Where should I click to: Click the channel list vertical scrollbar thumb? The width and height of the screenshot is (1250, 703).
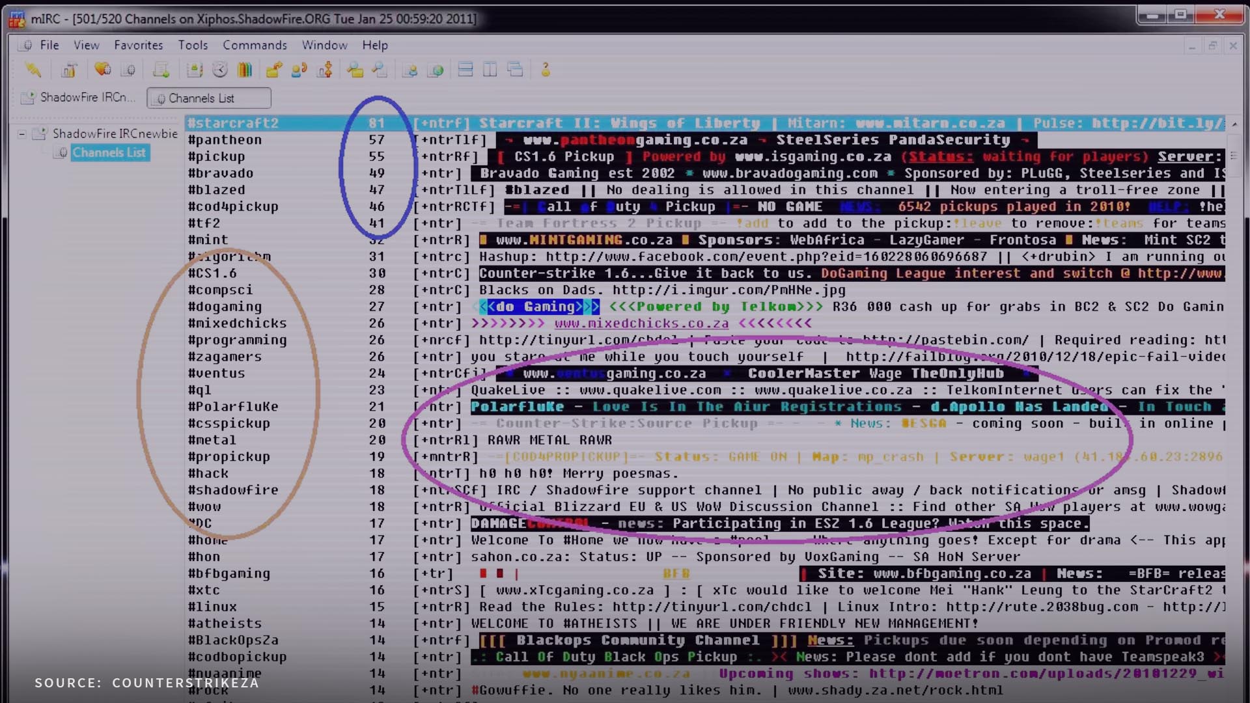point(1234,156)
